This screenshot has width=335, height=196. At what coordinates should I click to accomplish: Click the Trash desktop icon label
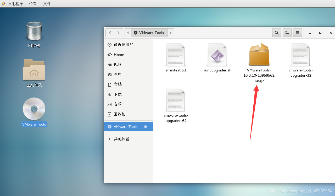34,46
